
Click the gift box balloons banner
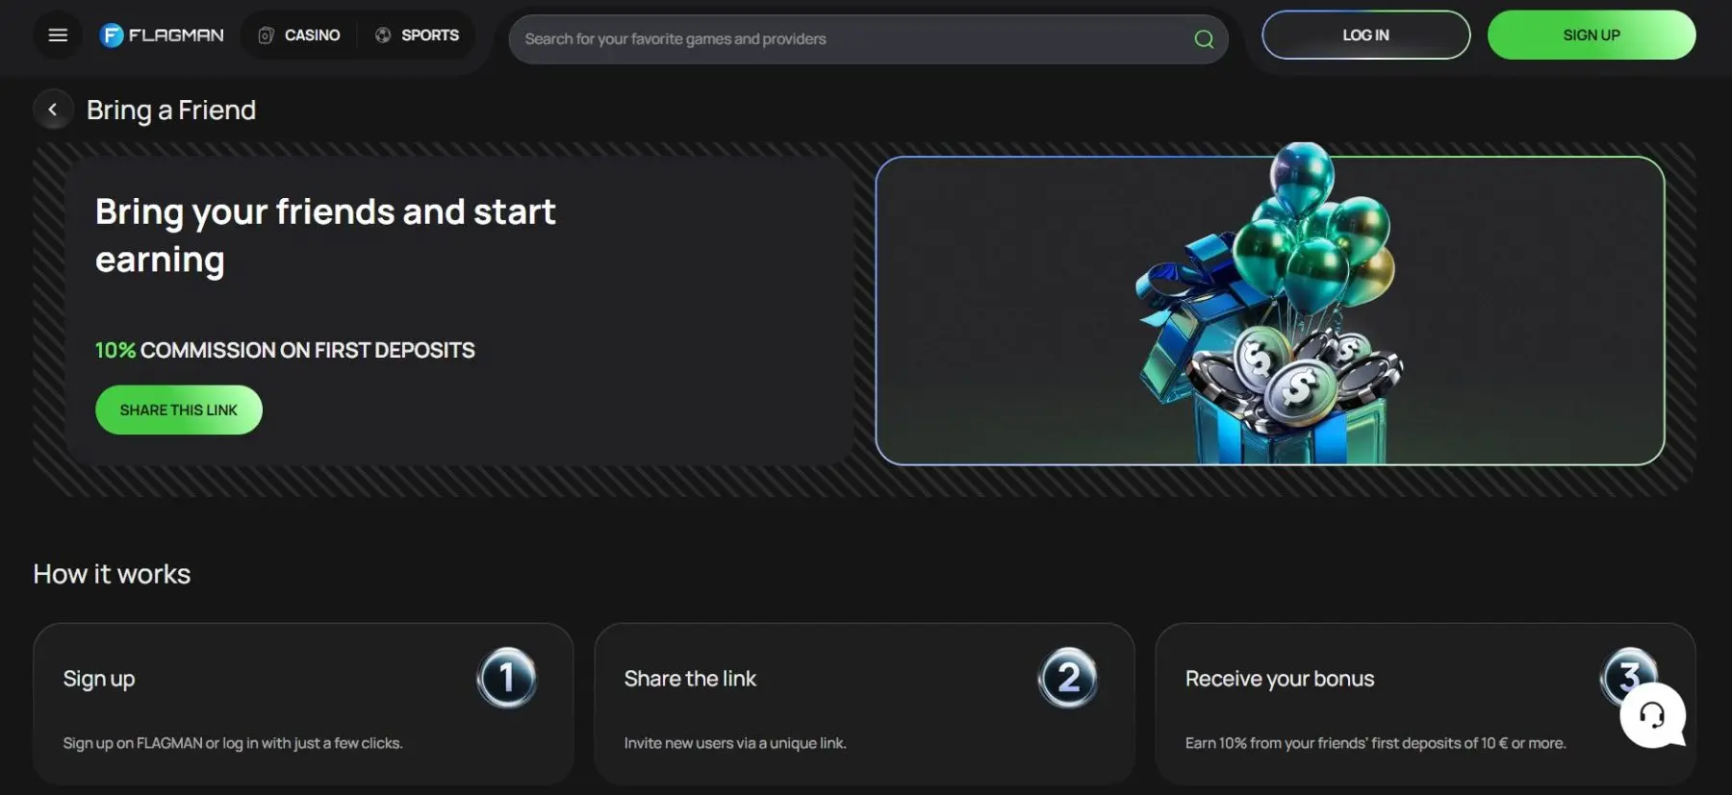pyautogui.click(x=1269, y=311)
